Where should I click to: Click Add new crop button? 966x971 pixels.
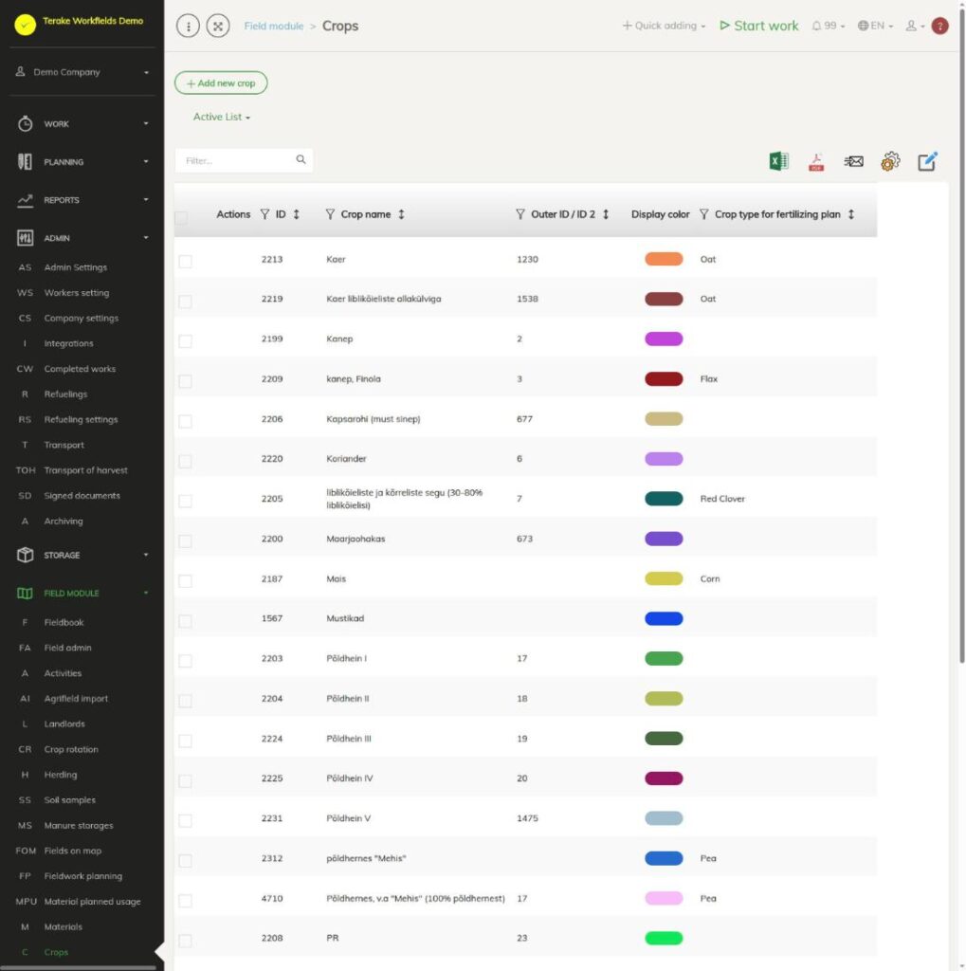tap(221, 83)
